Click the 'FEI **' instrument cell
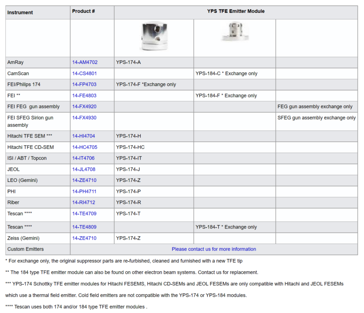The width and height of the screenshot is (364, 313). 38,96
